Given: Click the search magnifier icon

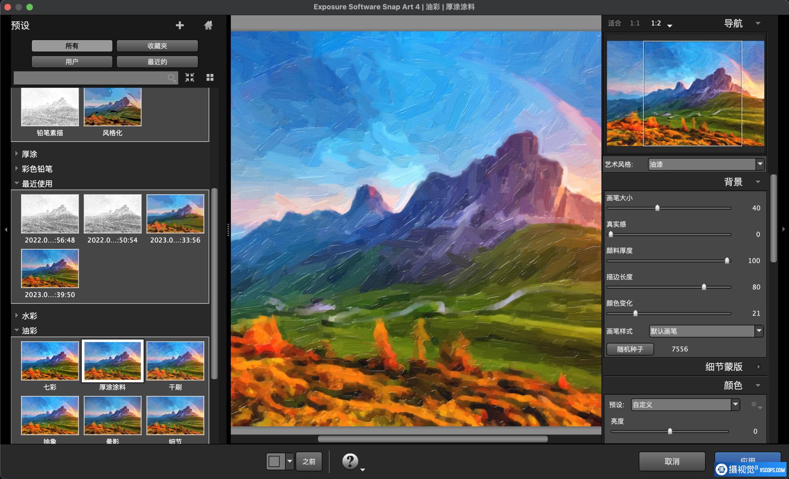Looking at the screenshot, I should [x=172, y=77].
